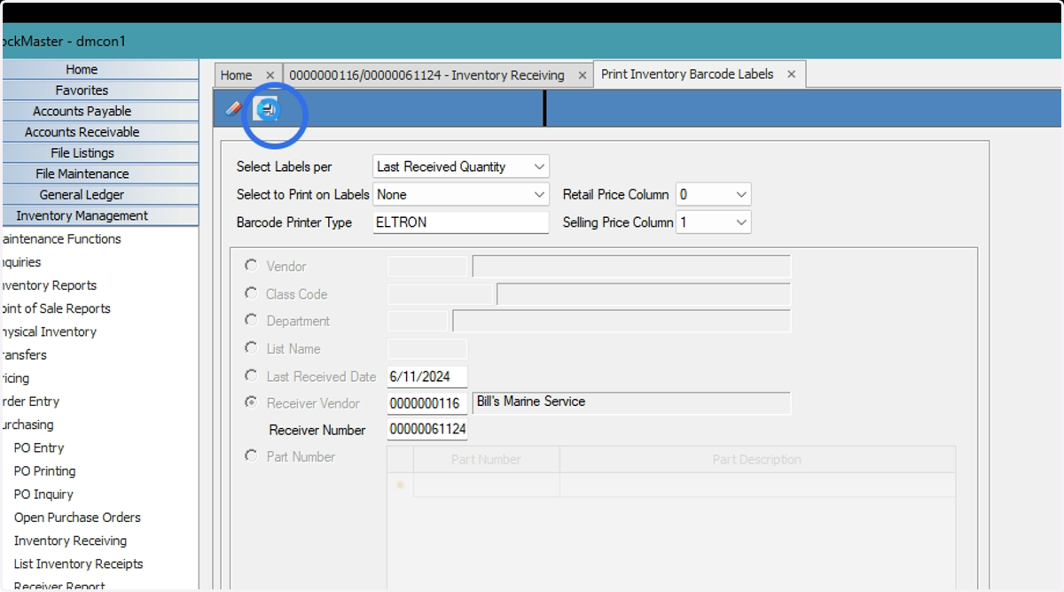Expand Maintenance Functions in sidebar

pyautogui.click(x=60, y=239)
